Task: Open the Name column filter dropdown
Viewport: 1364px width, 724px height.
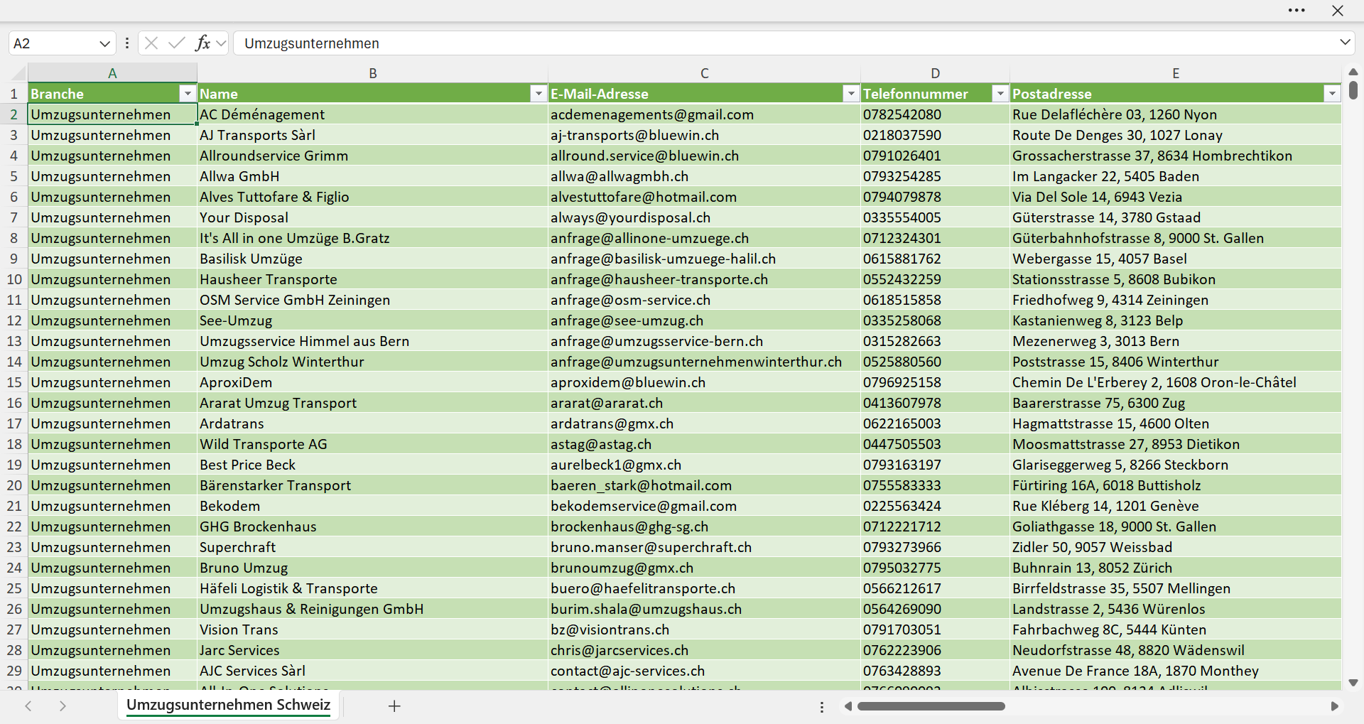Action: (538, 94)
